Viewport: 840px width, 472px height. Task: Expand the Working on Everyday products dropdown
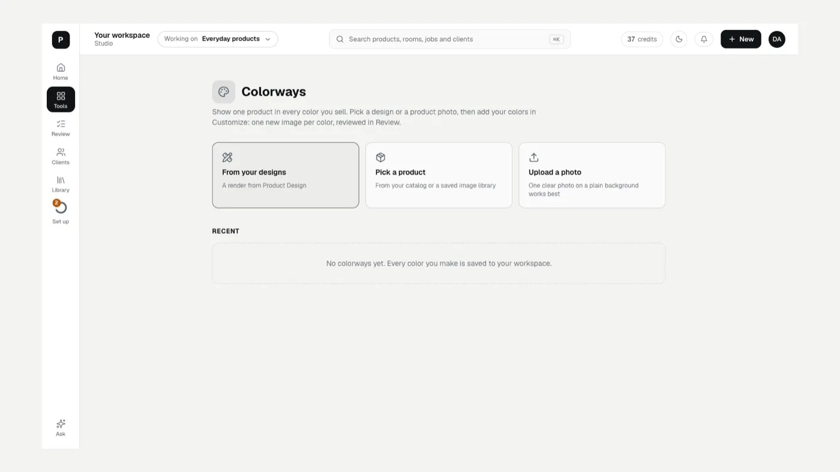(x=218, y=39)
